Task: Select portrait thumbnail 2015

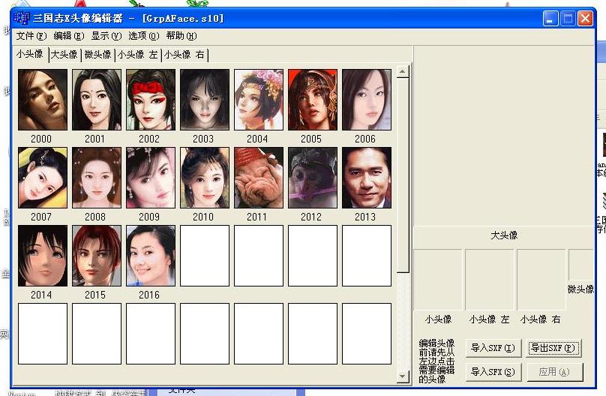Action: (96, 256)
